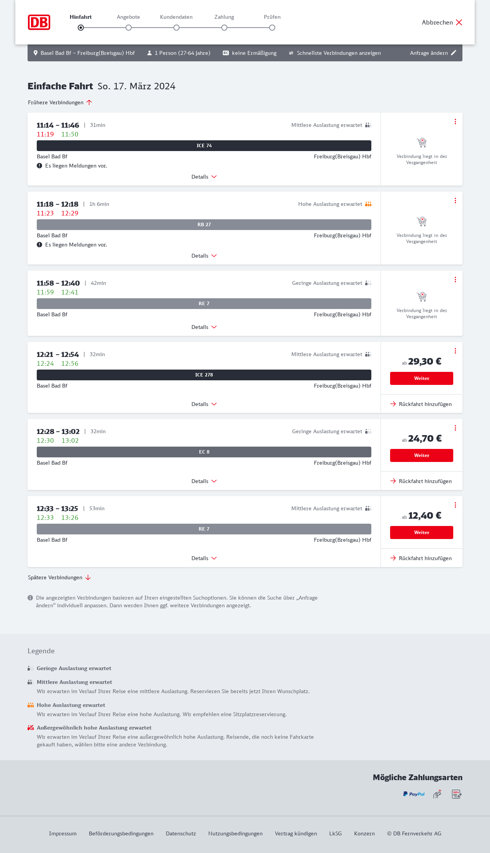Open three-dot menu for ICE 74 connection
The height and width of the screenshot is (853, 490).
455,122
